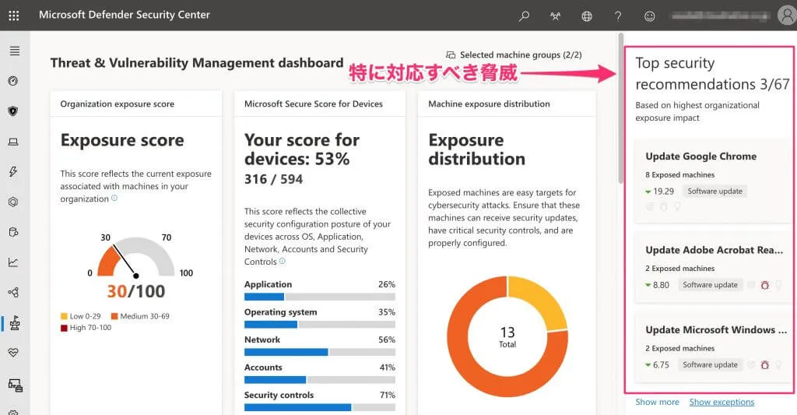Click the Operating system score bar
The image size is (797, 415).
(320, 325)
